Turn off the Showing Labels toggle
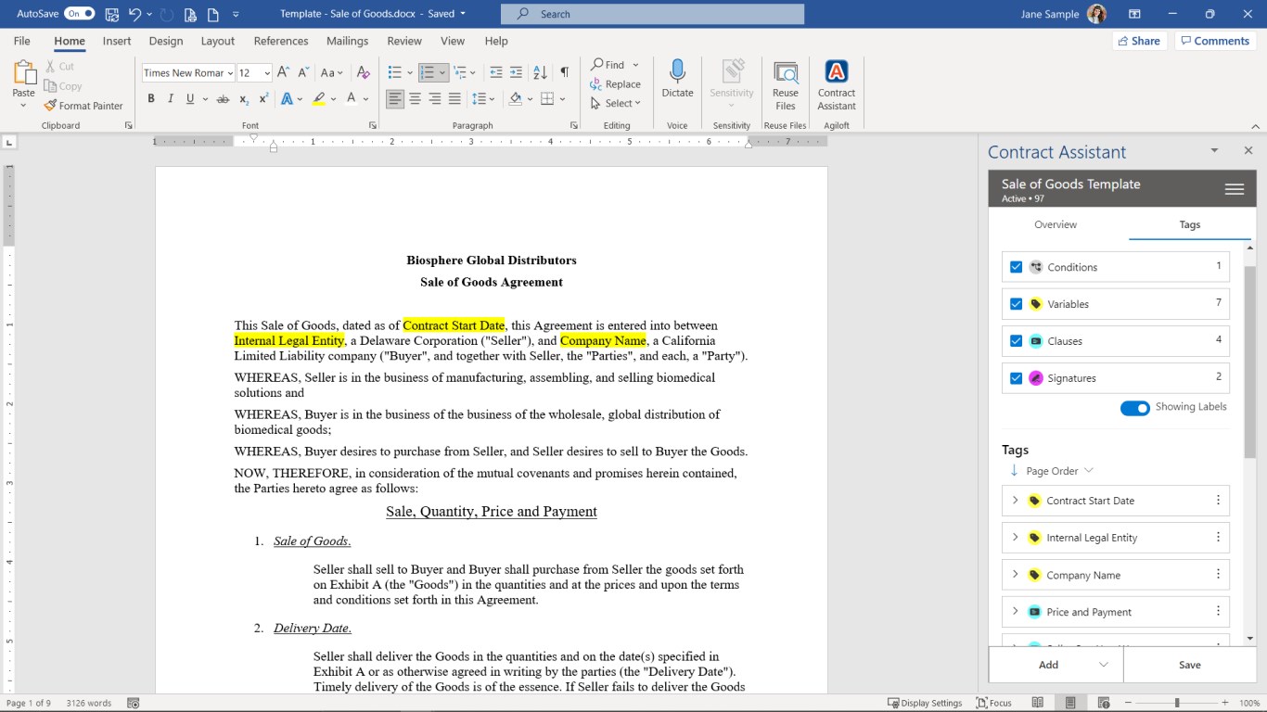 click(1134, 408)
